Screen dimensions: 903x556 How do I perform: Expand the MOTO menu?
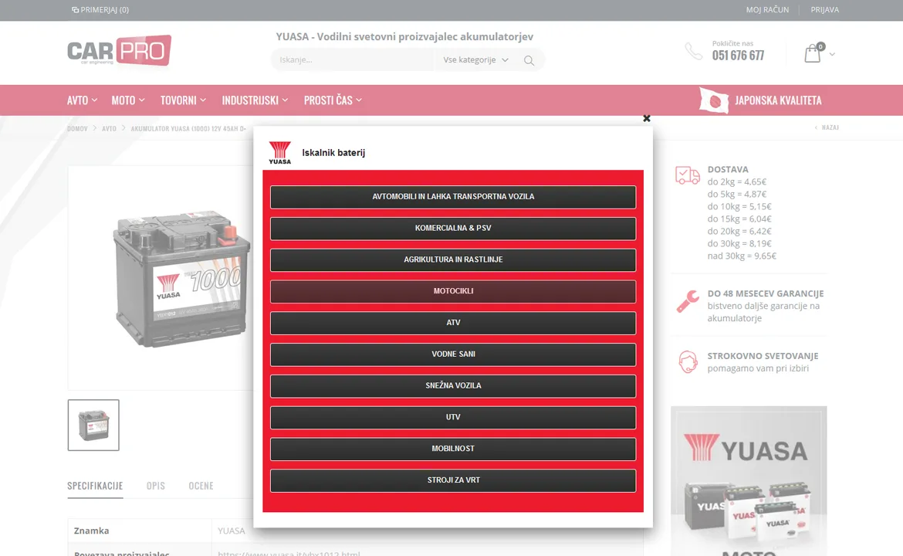(x=128, y=100)
